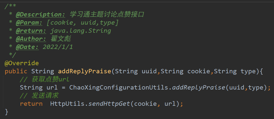Click the HttpUtils class reference
Viewport: 274px width, 119px height.
[x=68, y=104]
